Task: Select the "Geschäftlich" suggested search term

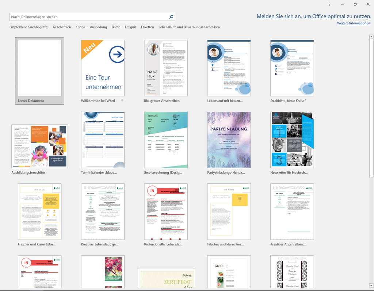Action: (61, 27)
